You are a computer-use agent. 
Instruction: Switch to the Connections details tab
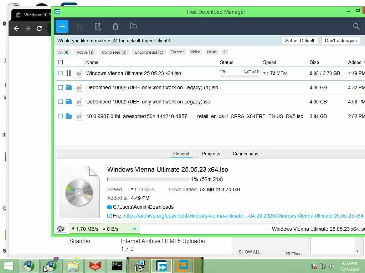tap(245, 154)
